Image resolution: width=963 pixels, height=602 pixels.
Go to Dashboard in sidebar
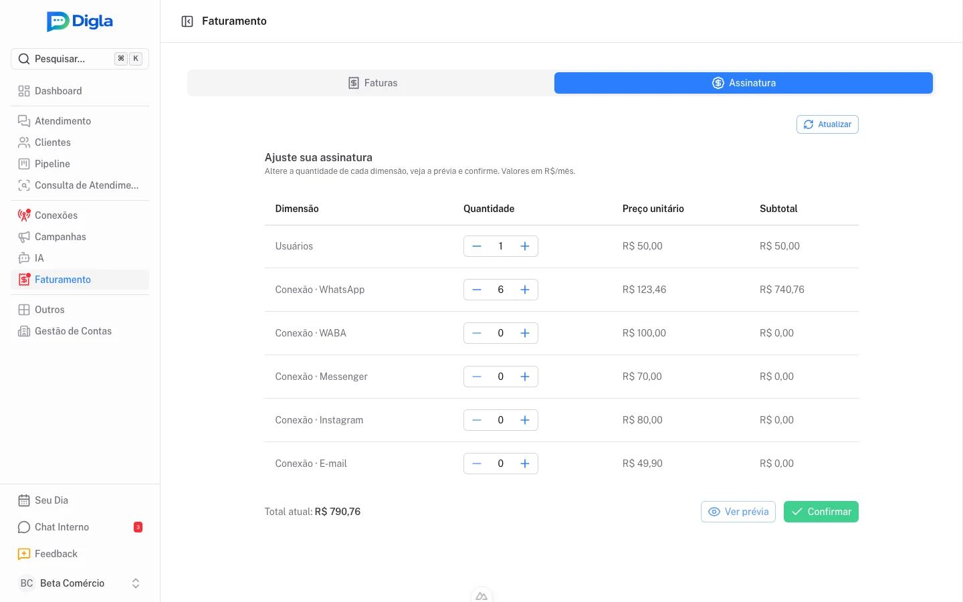pos(80,91)
